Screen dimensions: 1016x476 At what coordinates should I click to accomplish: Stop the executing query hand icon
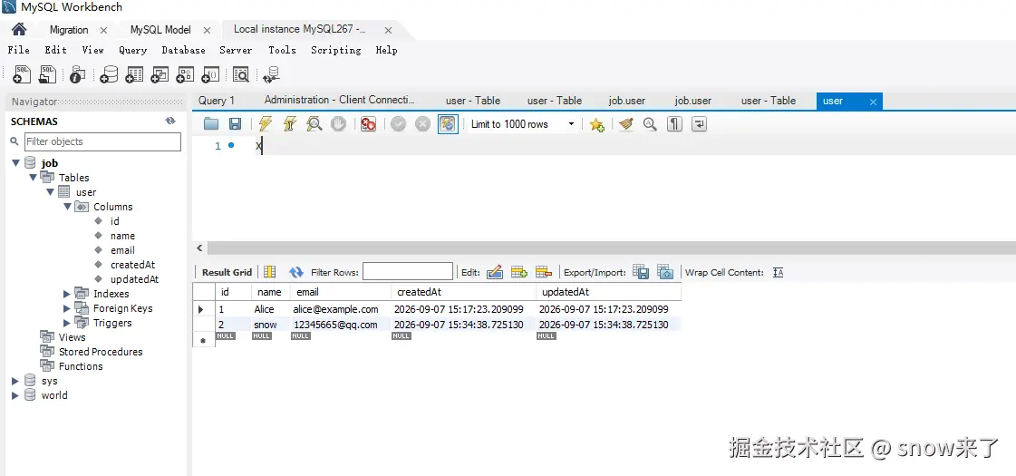tap(338, 124)
